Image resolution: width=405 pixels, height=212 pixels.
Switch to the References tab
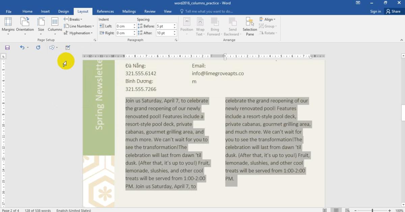pyautogui.click(x=105, y=11)
